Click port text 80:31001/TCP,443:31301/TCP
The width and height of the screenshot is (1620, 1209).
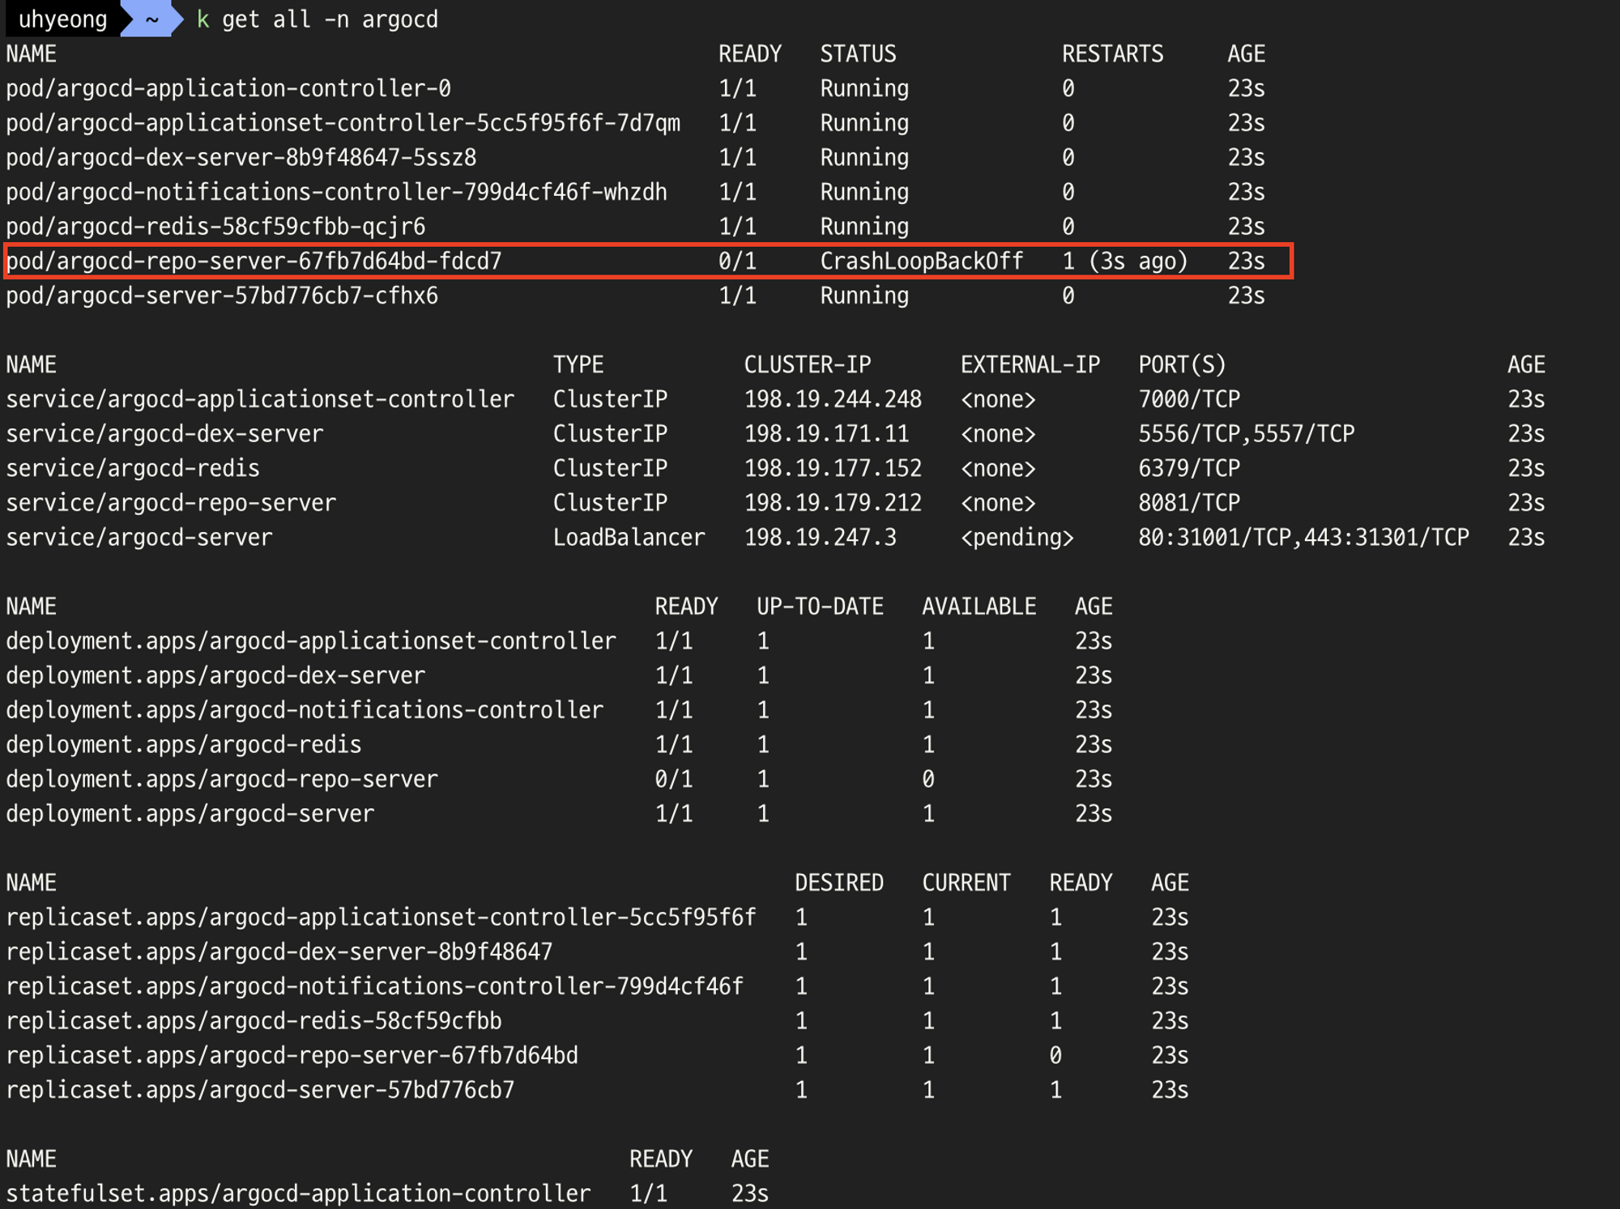tap(1303, 537)
